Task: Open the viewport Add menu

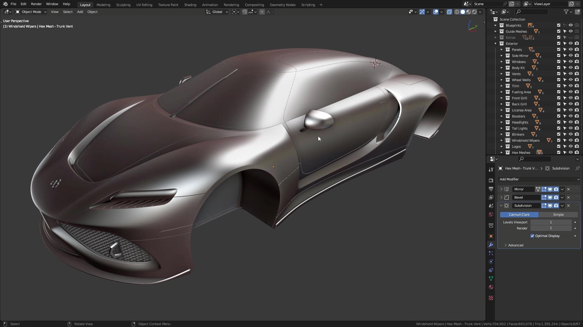Action: coord(80,12)
